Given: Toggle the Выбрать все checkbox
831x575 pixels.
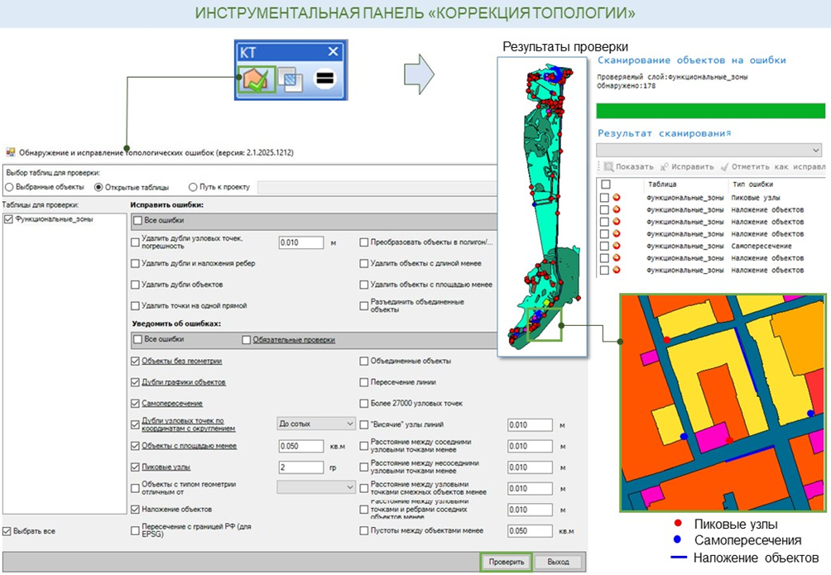Looking at the screenshot, I should pyautogui.click(x=7, y=530).
